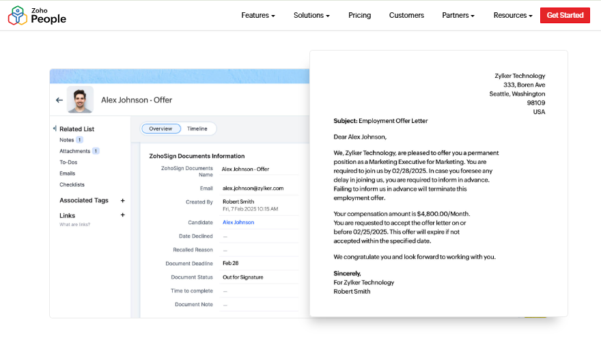
Task: Click the Zoho People logo
Action: 37,15
